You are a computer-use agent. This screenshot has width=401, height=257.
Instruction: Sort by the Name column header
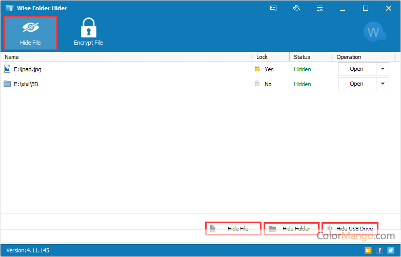click(x=126, y=57)
